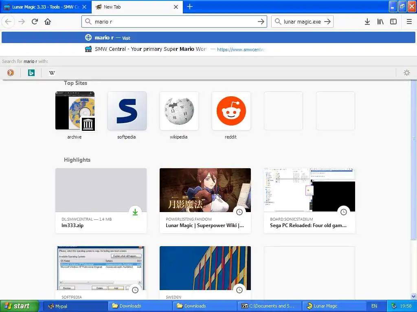Select the New Tab tab
This screenshot has width=417, height=312.
(137, 7)
